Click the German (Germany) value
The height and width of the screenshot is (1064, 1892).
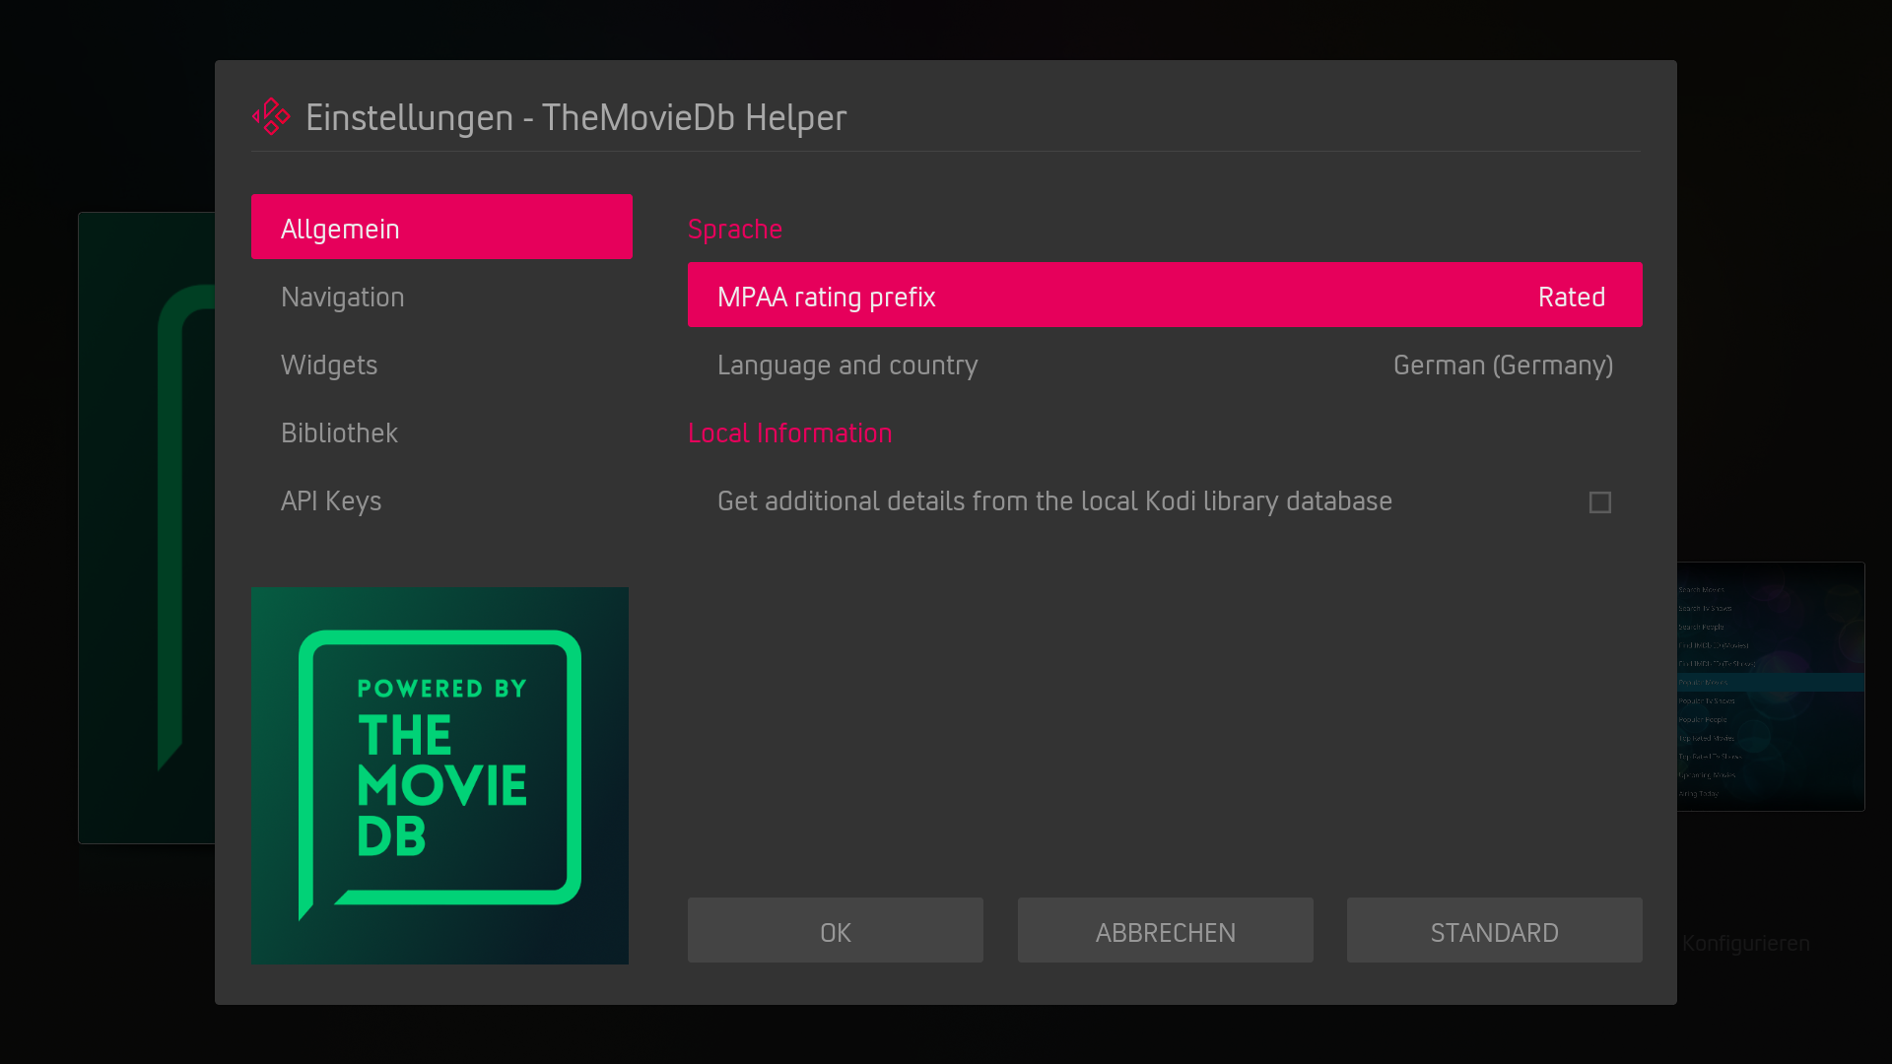click(x=1503, y=366)
